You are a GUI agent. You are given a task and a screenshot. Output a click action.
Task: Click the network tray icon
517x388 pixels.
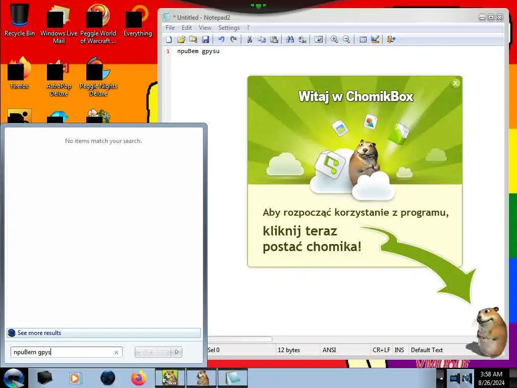(x=454, y=378)
